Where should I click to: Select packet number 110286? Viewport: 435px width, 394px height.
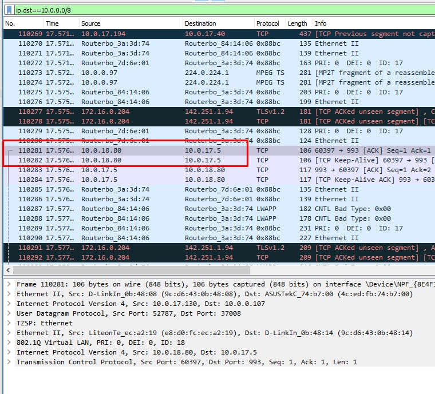click(x=219, y=199)
